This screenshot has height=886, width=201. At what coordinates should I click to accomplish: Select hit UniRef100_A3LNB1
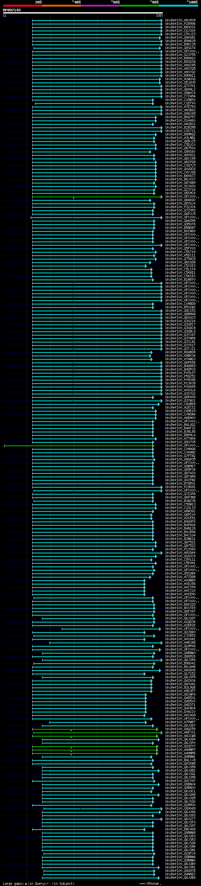180,138
